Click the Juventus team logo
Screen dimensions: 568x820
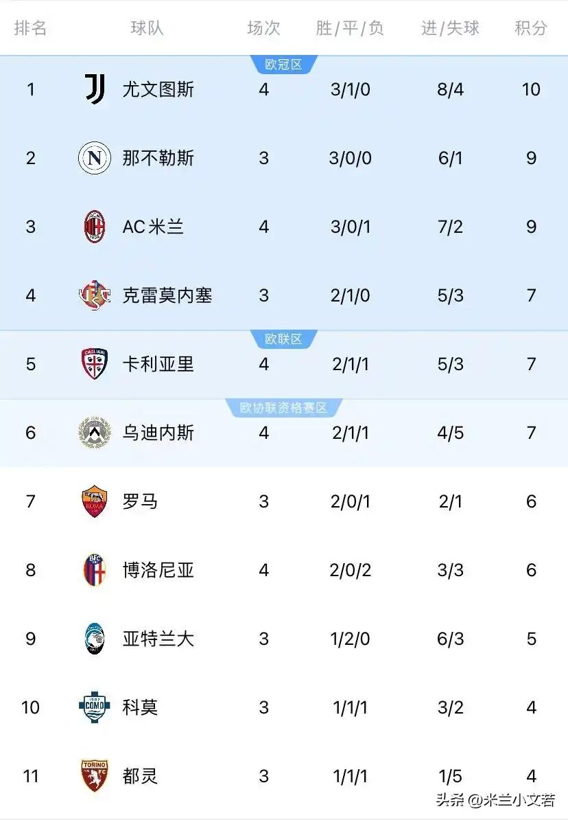pyautogui.click(x=95, y=89)
